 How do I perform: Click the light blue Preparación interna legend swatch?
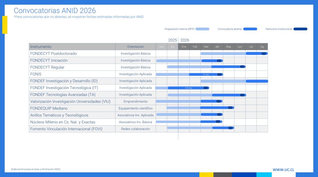pos(202,29)
